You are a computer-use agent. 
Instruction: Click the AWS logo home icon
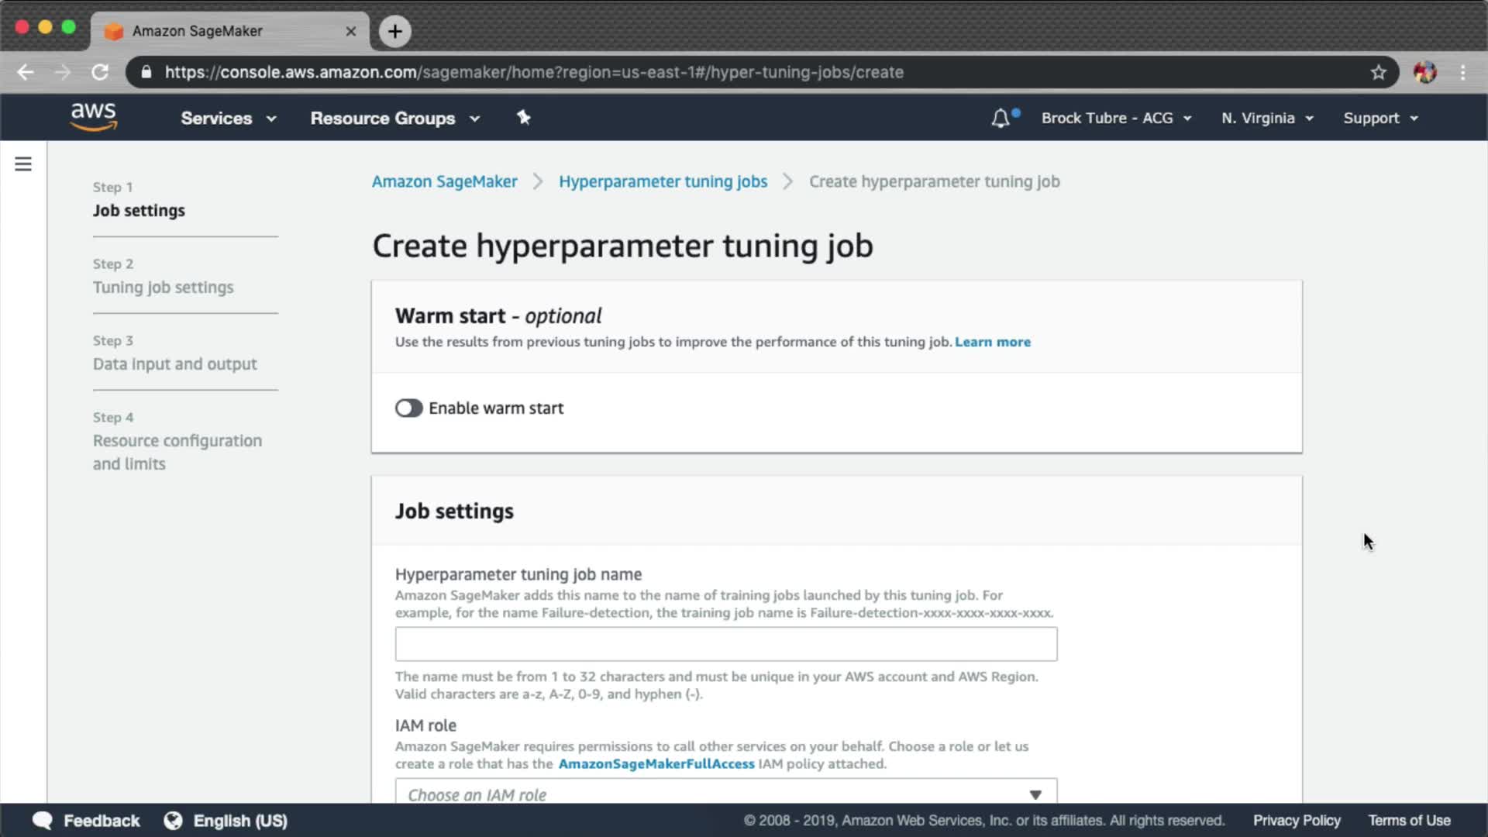pos(93,117)
